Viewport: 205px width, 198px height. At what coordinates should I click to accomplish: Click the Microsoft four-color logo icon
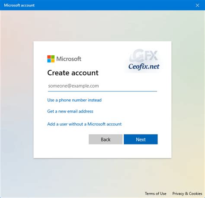[x=51, y=59]
